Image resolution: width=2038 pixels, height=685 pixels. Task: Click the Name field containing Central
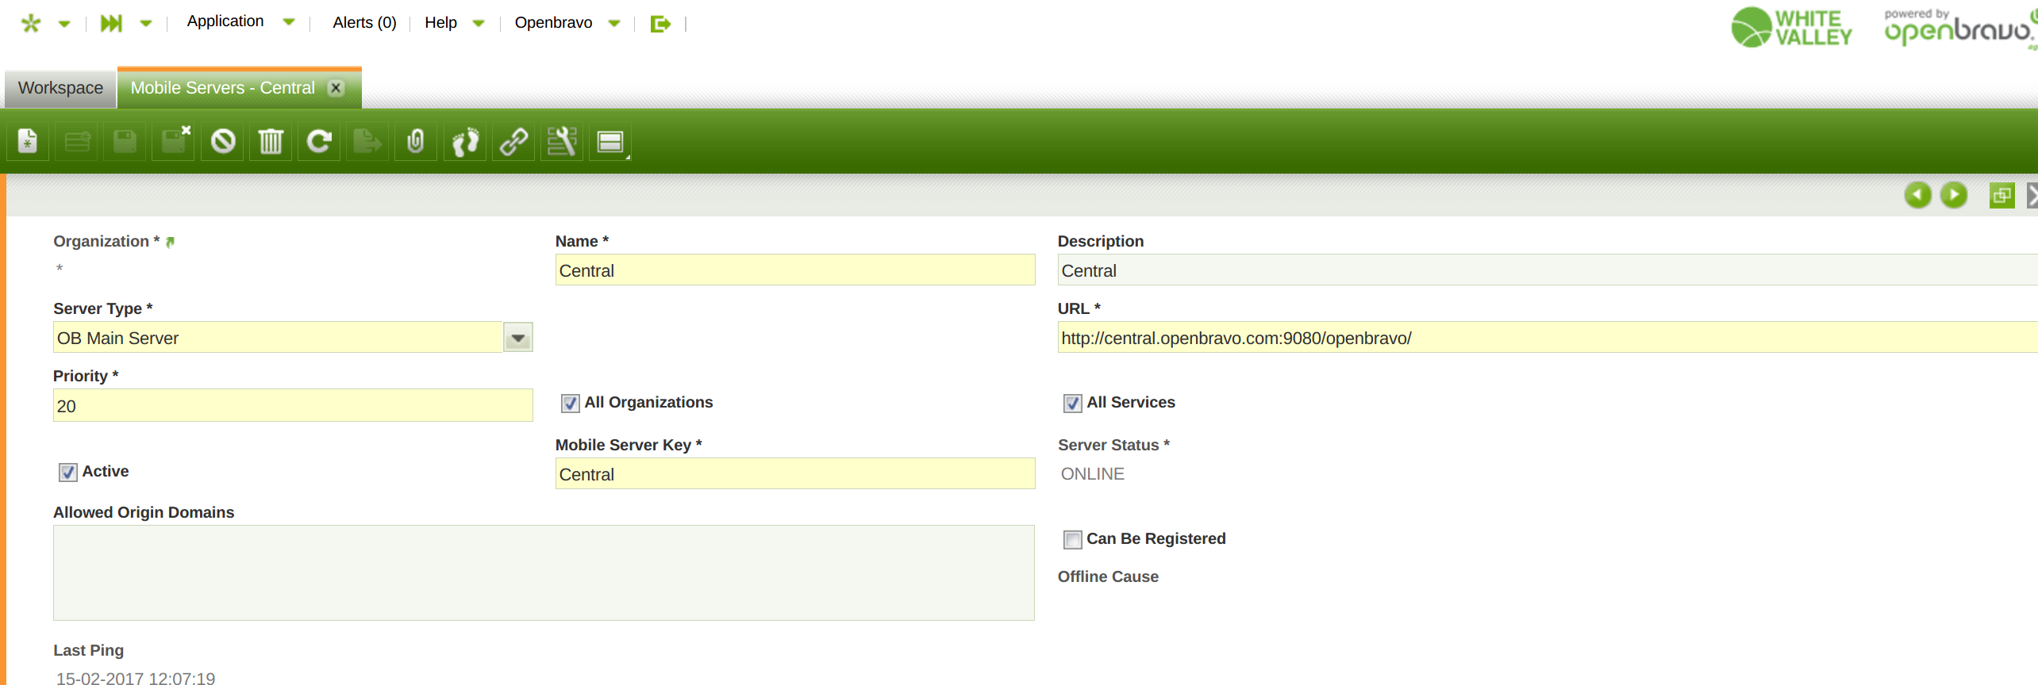pos(795,270)
